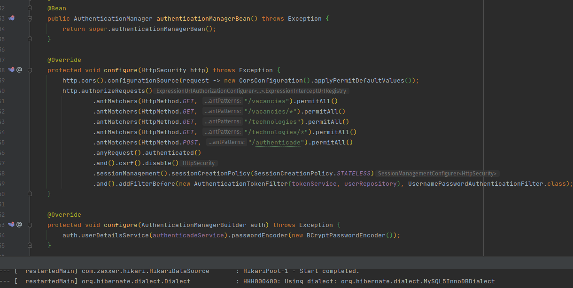Click the userRepository argument

click(371, 184)
